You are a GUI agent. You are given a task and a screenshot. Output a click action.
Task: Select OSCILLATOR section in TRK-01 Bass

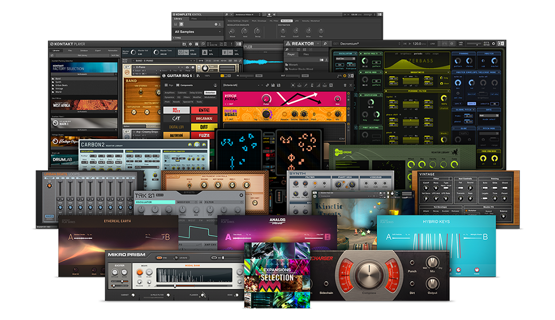[155, 202]
